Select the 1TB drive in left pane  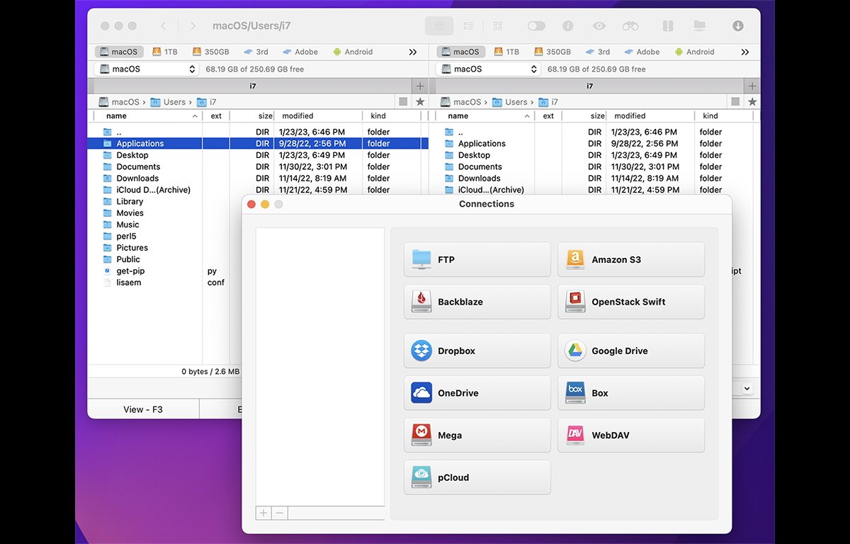point(166,52)
